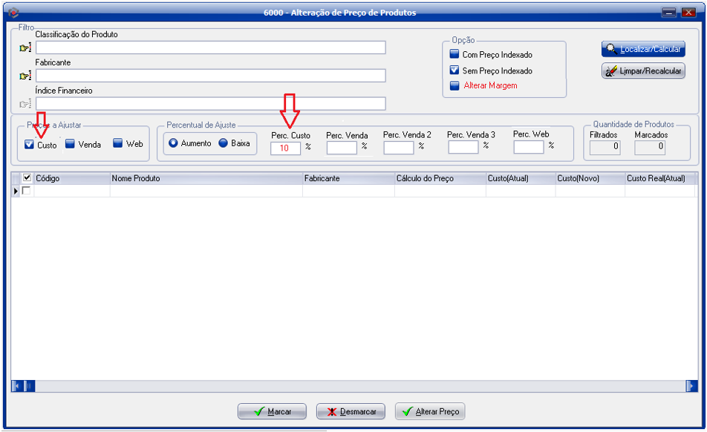Check the Venda price checkbox

(x=70, y=144)
